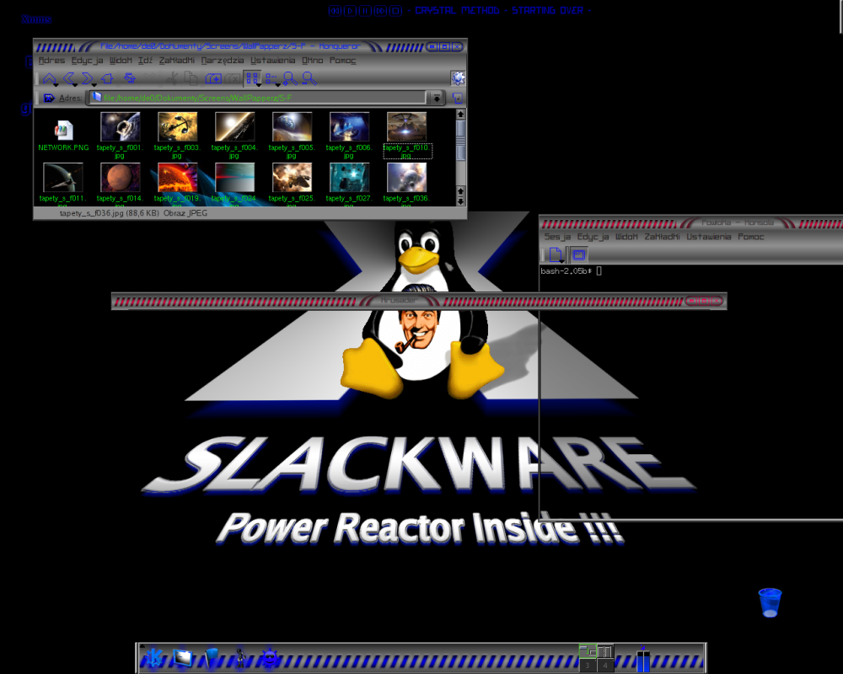843x674 pixels.
Task: Select thumbnail tapety_s_f003.jpg
Action: 177,127
